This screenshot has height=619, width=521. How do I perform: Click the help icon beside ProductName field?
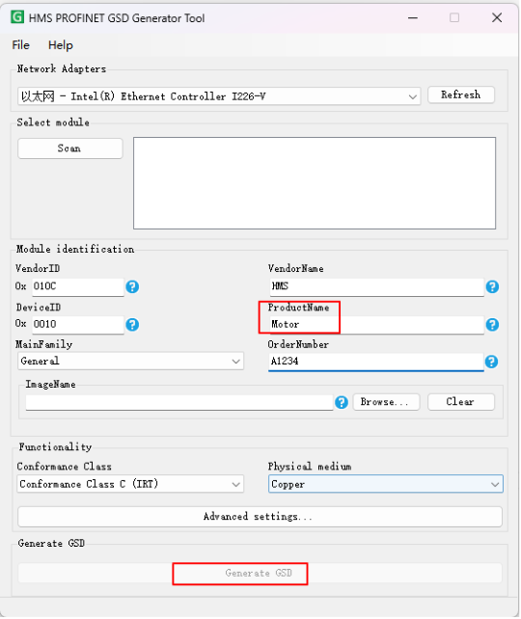[x=492, y=325]
